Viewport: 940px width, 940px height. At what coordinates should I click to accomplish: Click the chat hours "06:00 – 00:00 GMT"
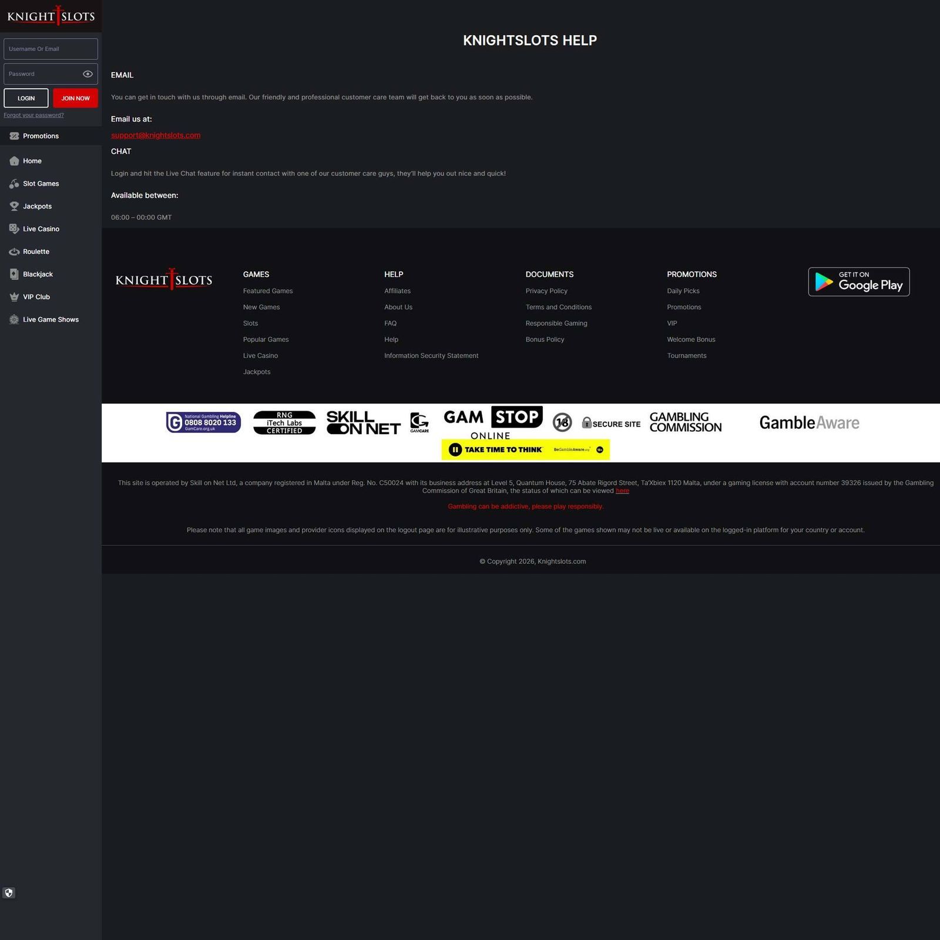(141, 217)
